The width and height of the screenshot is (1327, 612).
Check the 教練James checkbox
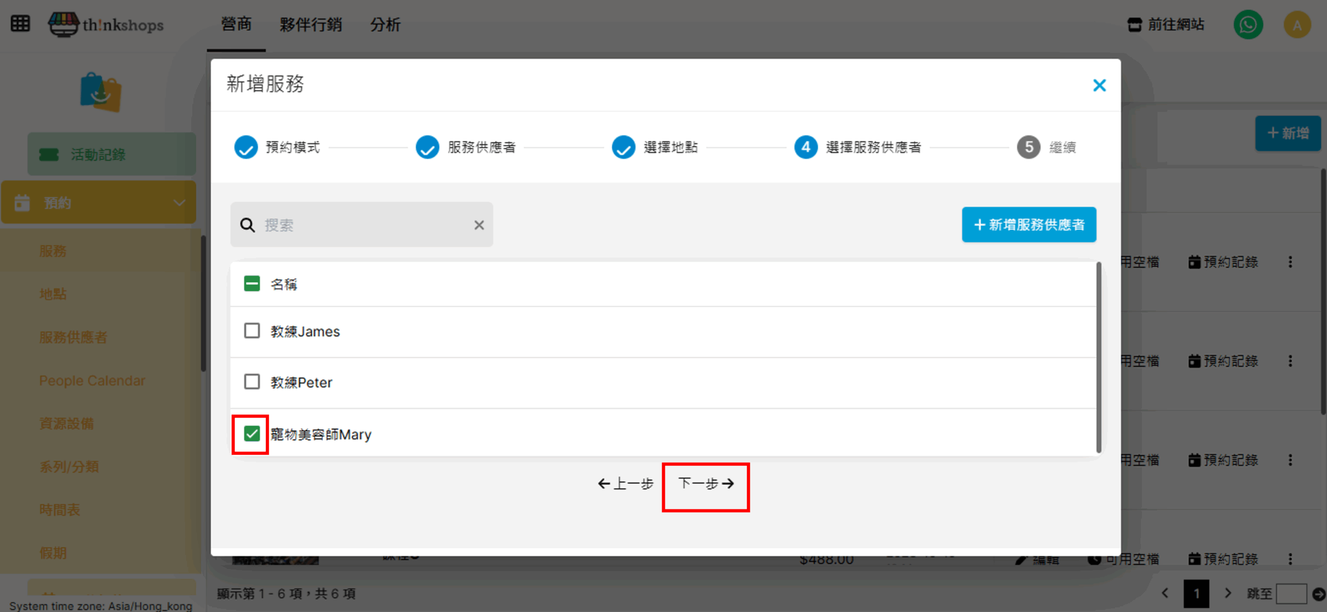tap(252, 331)
